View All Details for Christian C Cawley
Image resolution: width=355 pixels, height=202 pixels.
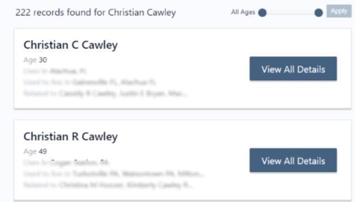[x=293, y=69]
